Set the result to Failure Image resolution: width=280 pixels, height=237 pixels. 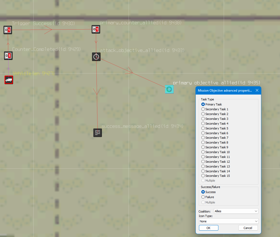pos(203,197)
